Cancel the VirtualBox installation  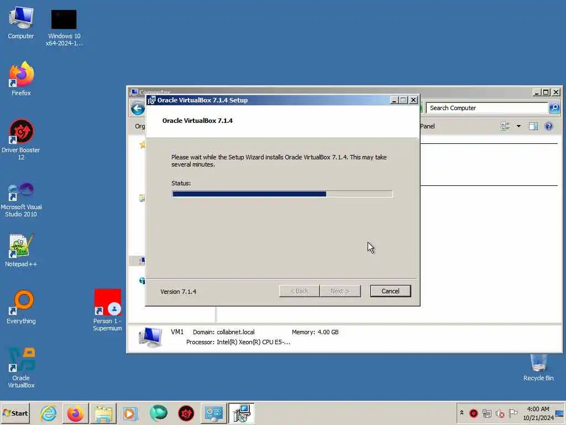[390, 291]
